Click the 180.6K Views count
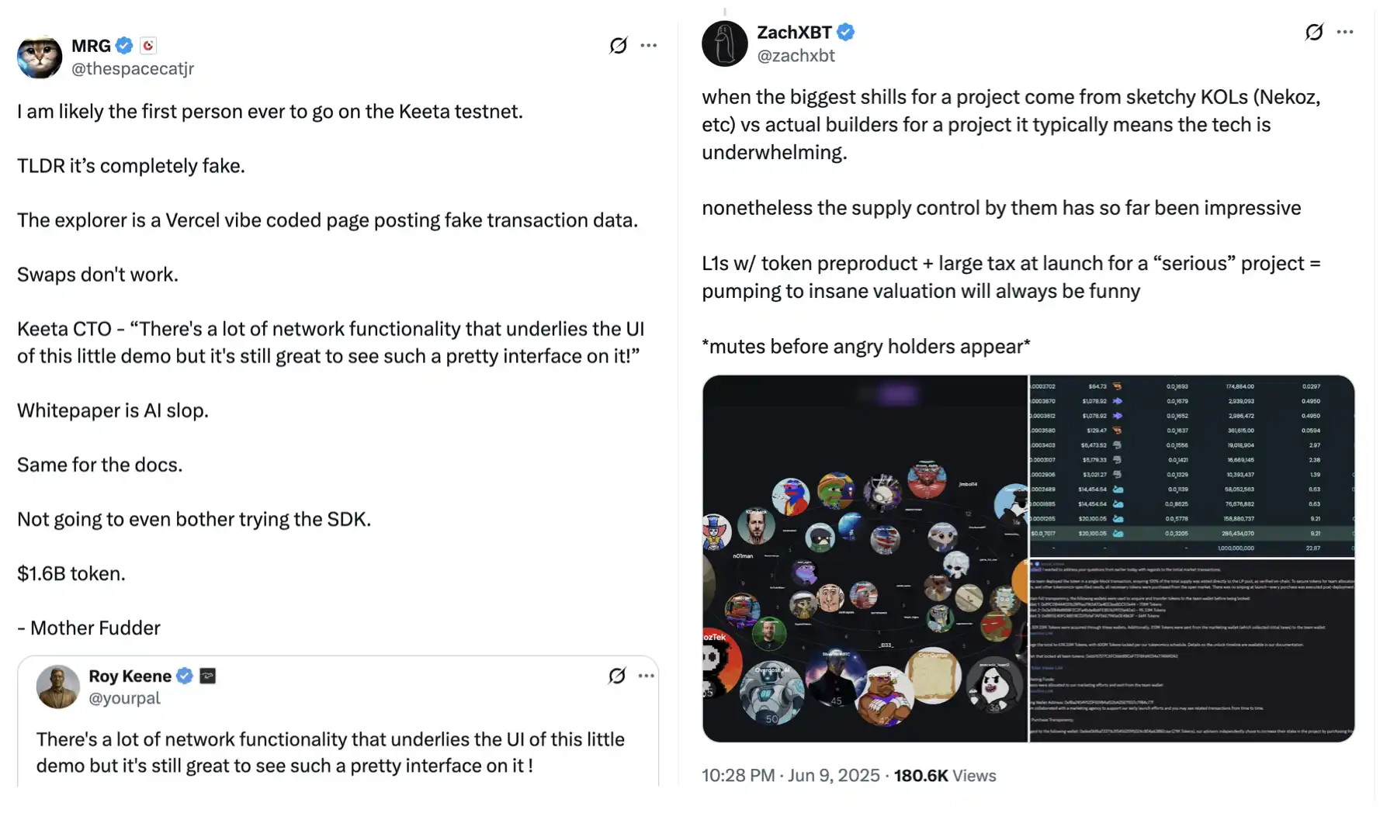This screenshot has width=1380, height=813. click(x=945, y=776)
